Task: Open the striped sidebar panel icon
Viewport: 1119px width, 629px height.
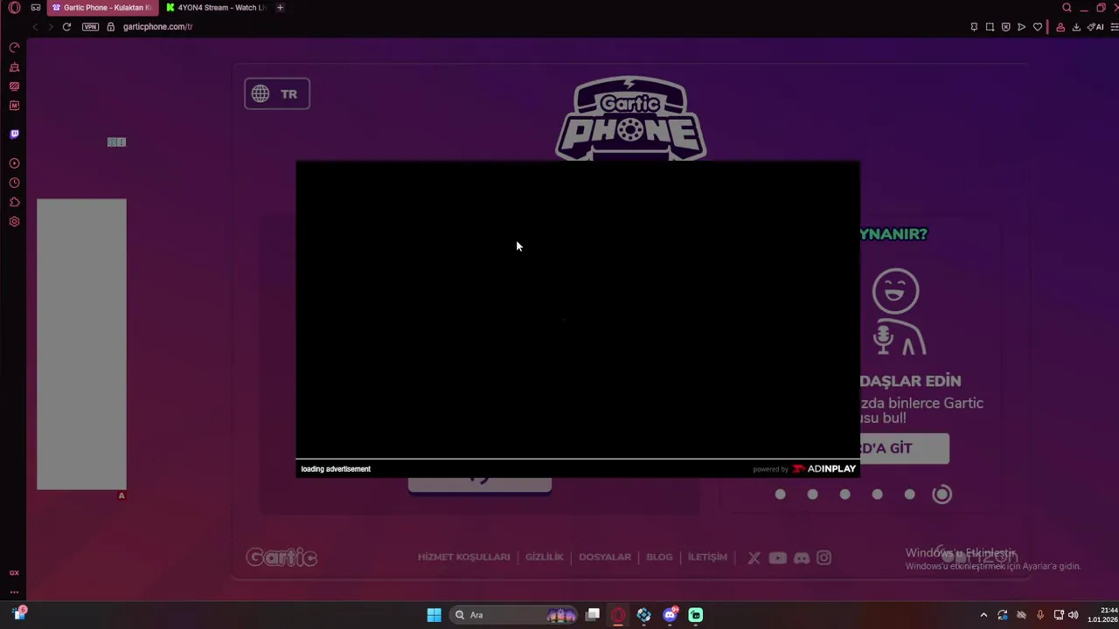Action: tap(14, 86)
